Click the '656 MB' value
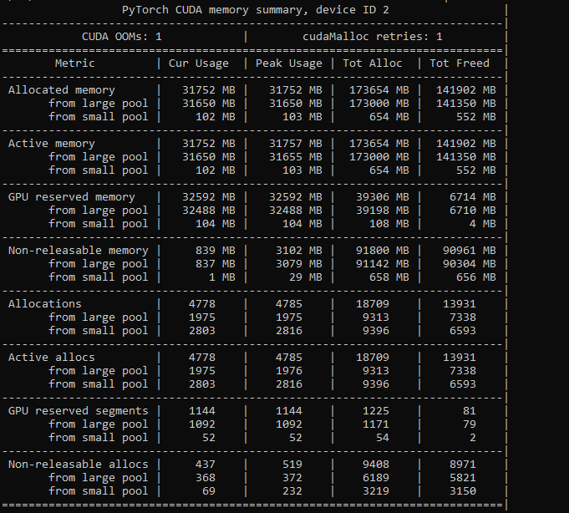 tap(475, 277)
